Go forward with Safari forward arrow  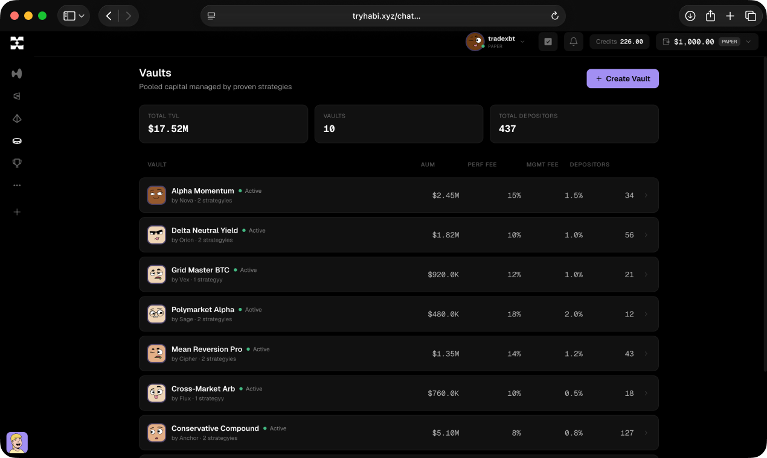point(129,16)
